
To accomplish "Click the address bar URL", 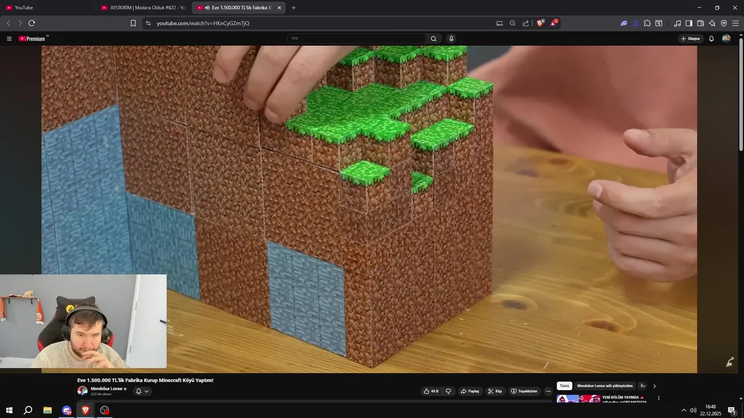I will pyautogui.click(x=203, y=23).
